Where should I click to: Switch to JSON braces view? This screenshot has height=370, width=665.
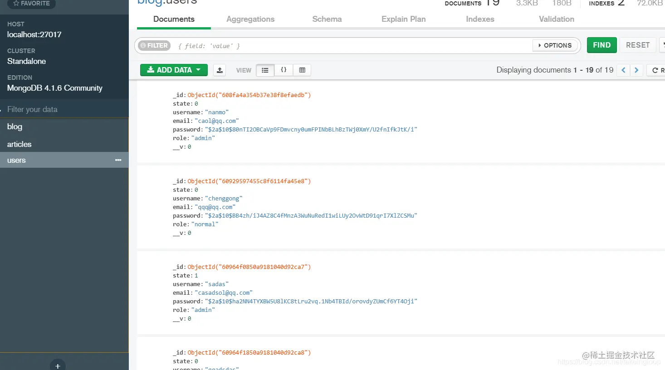[x=284, y=70]
